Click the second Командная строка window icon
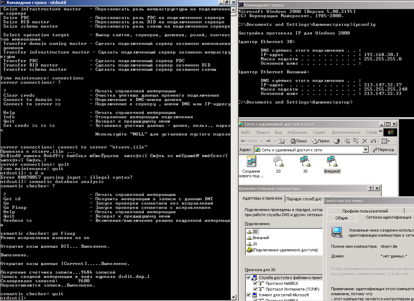 pyautogui.click(x=241, y=5)
